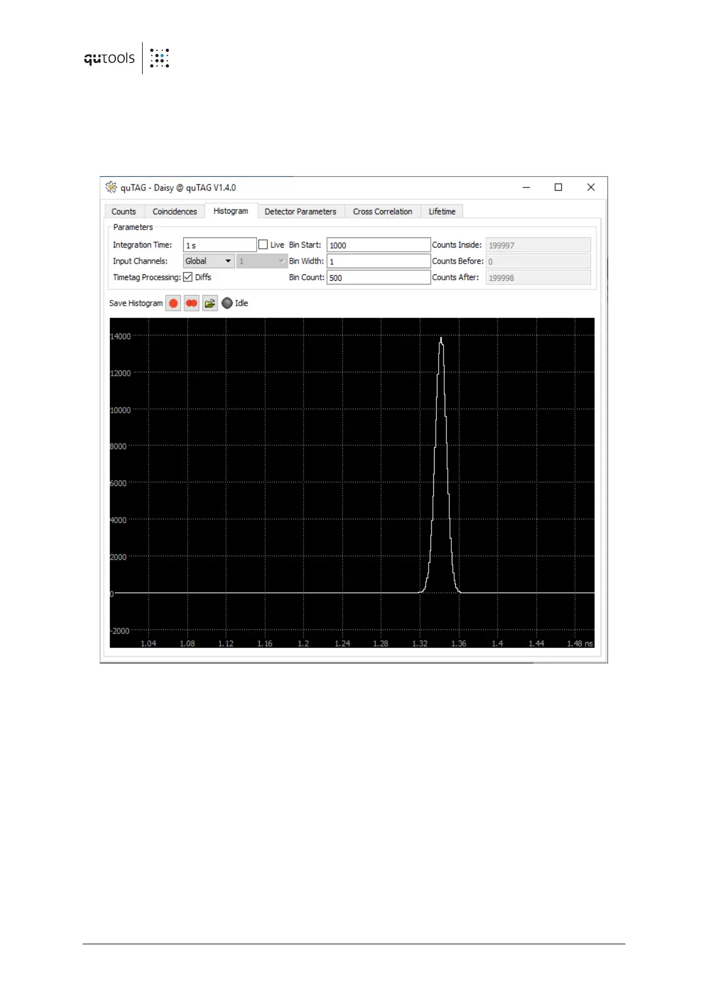
Task: Click the 14000 y-axis label
Action: click(x=121, y=337)
